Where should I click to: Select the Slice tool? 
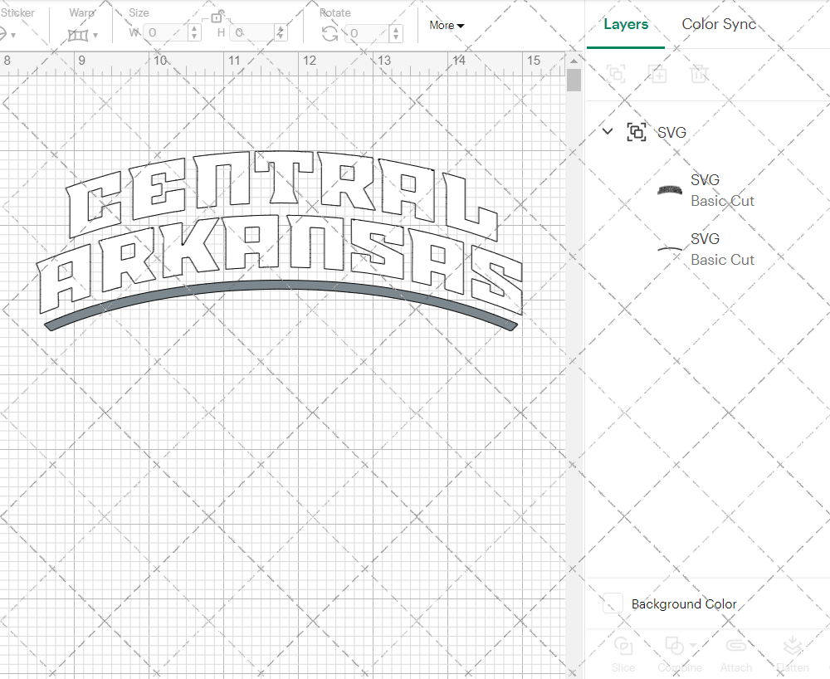tap(623, 647)
